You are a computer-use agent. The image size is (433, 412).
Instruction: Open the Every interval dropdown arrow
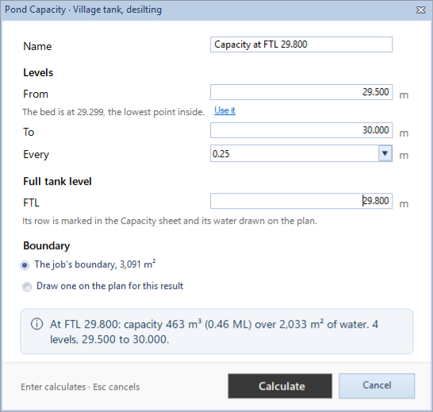coord(385,153)
